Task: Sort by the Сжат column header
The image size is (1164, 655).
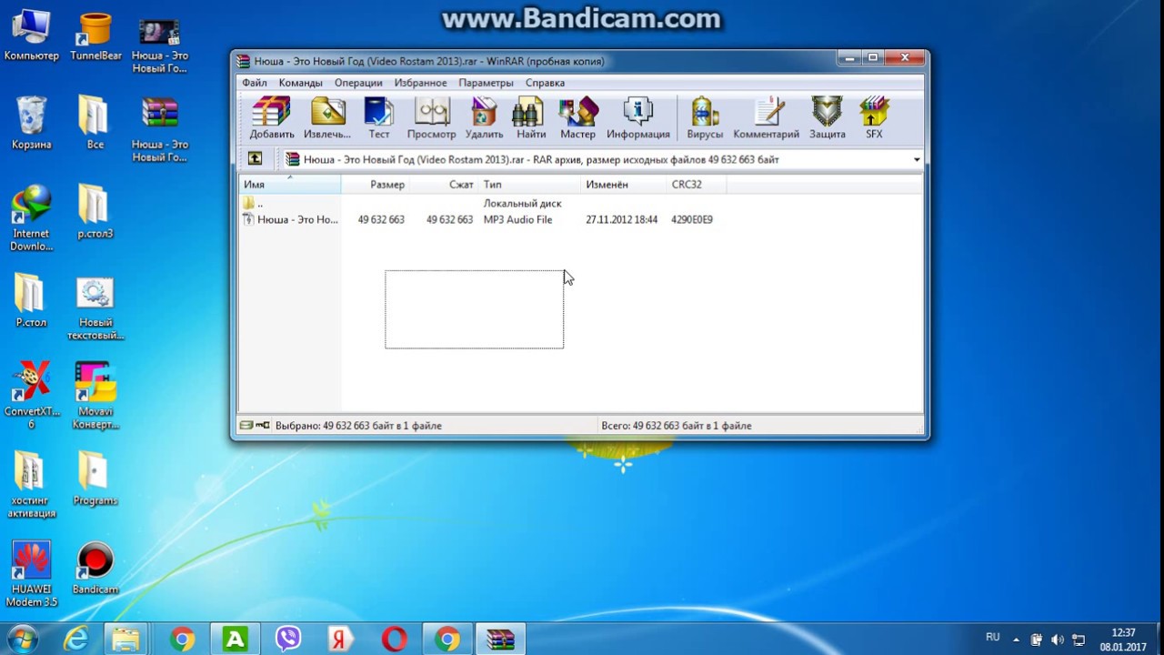Action: tap(444, 185)
